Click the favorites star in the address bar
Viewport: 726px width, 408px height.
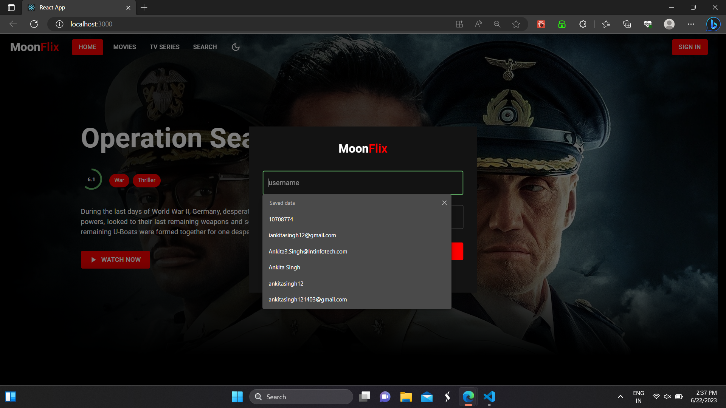pos(517,24)
